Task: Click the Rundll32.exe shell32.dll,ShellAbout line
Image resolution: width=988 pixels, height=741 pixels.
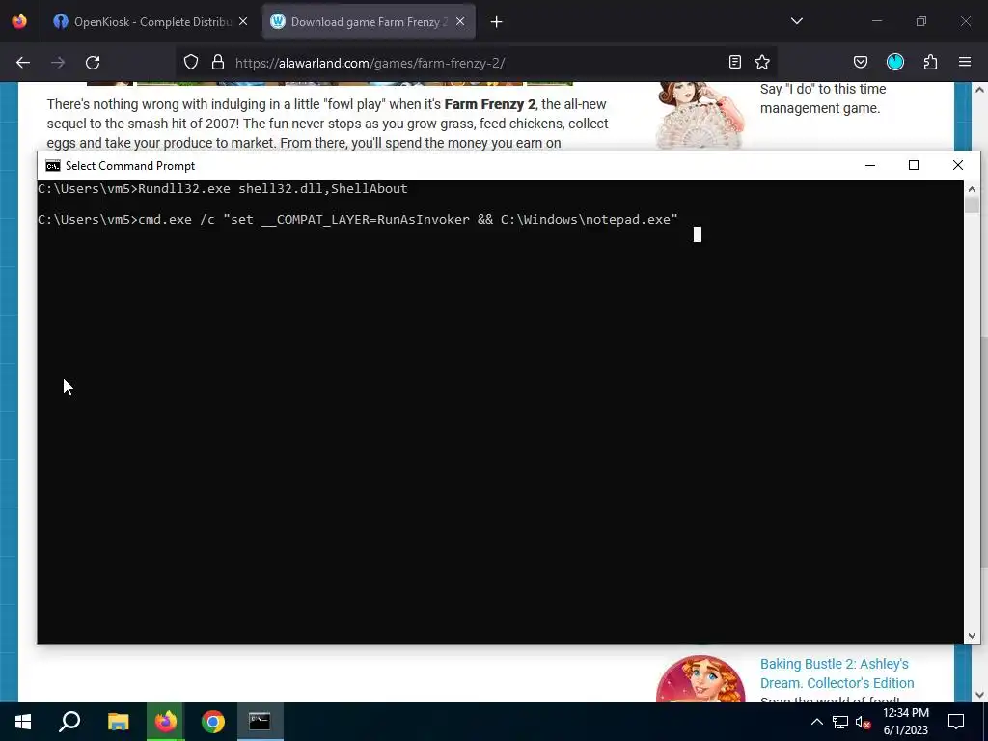Action: (x=223, y=189)
